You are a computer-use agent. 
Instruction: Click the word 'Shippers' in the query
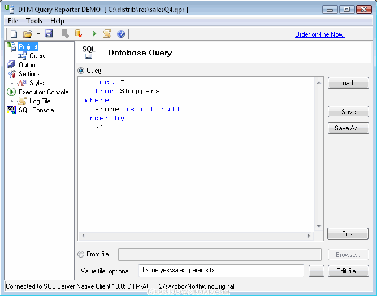pyautogui.click(x=140, y=91)
